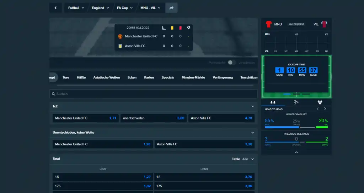This screenshot has height=193, width=364.
Task: Select the Manchester United crest in scoreboard
Action: (120, 37)
